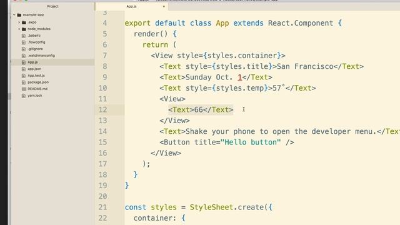Screen dimensions: 400x225
Task: Click 'StyleSheet' on line 21
Action: (x=211, y=207)
